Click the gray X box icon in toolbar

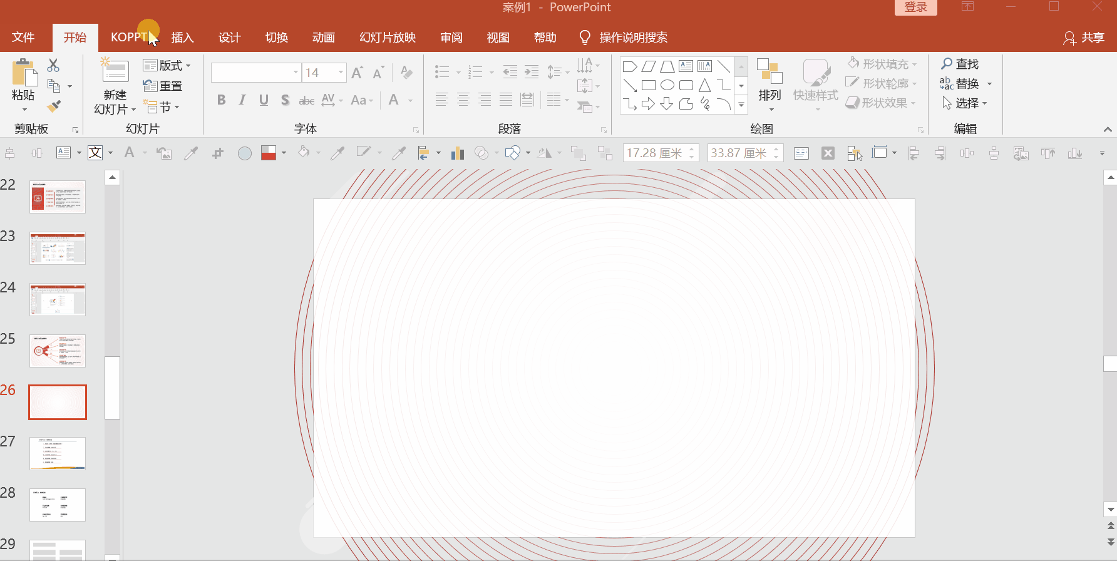(x=828, y=153)
